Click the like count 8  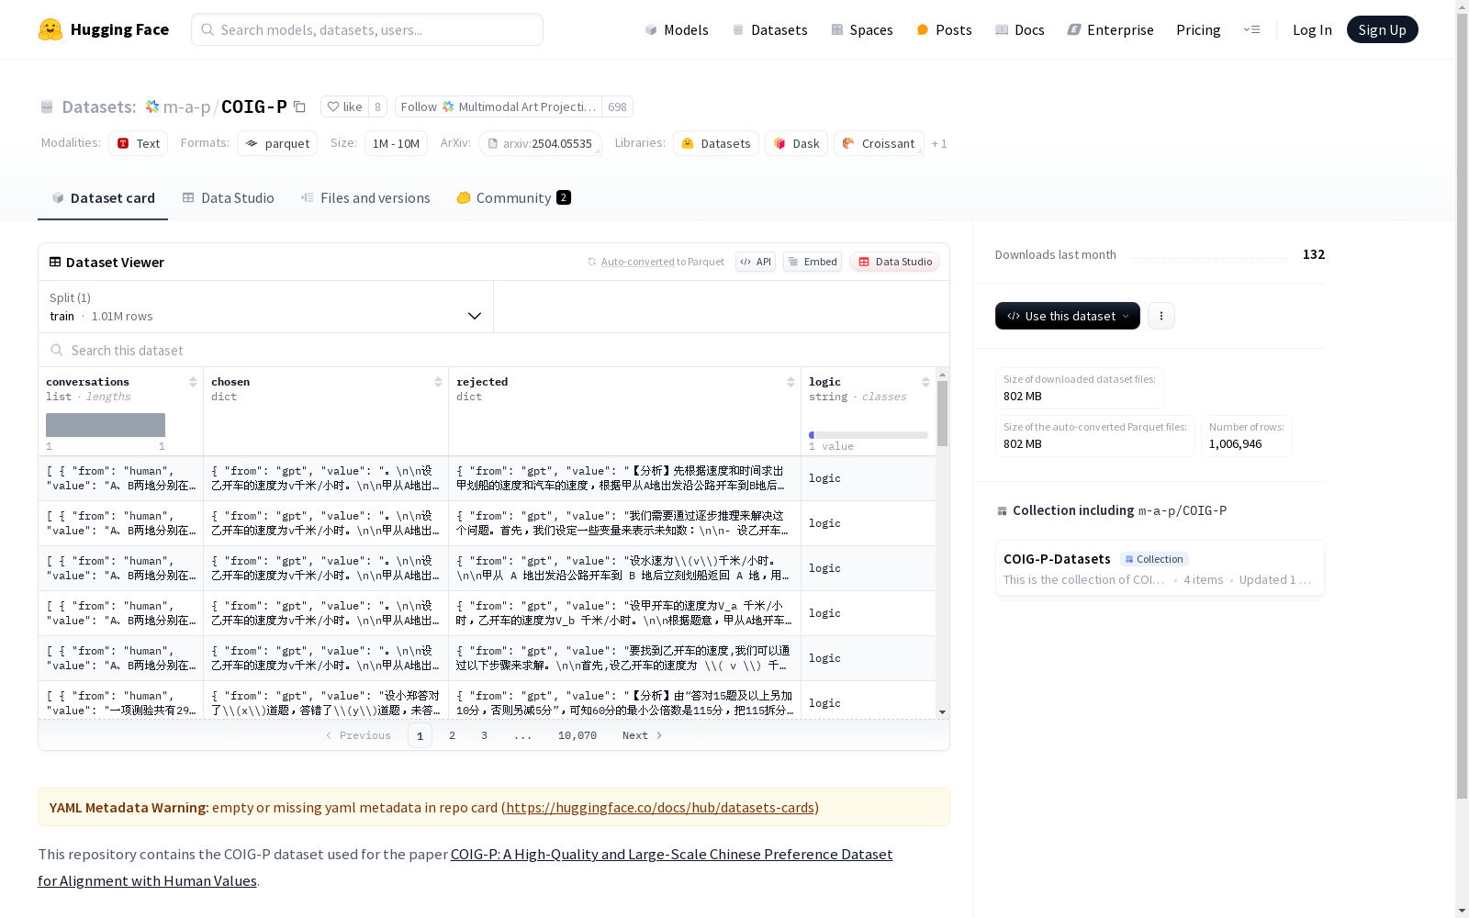[x=377, y=106]
